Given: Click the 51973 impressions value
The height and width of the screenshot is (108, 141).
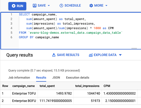Looking at the screenshot, I should coord(96,101).
